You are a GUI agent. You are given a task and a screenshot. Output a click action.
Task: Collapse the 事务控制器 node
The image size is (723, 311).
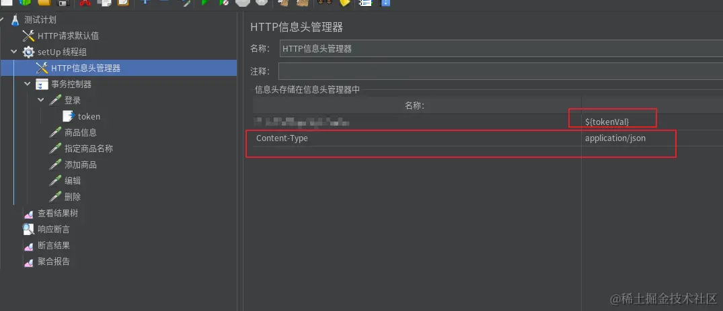tap(28, 85)
